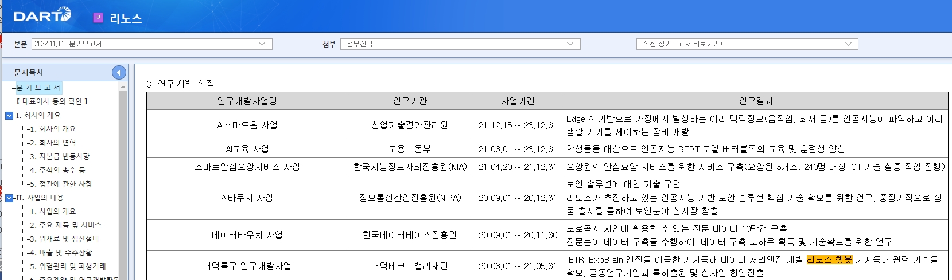The image size is (952, 280).
Task: Go to 2. 주요 제품 및 서비스 subsection
Action: (x=65, y=225)
